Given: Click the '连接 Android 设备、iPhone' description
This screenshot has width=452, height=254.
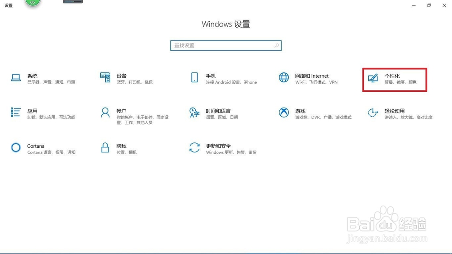Looking at the screenshot, I should (x=231, y=82).
